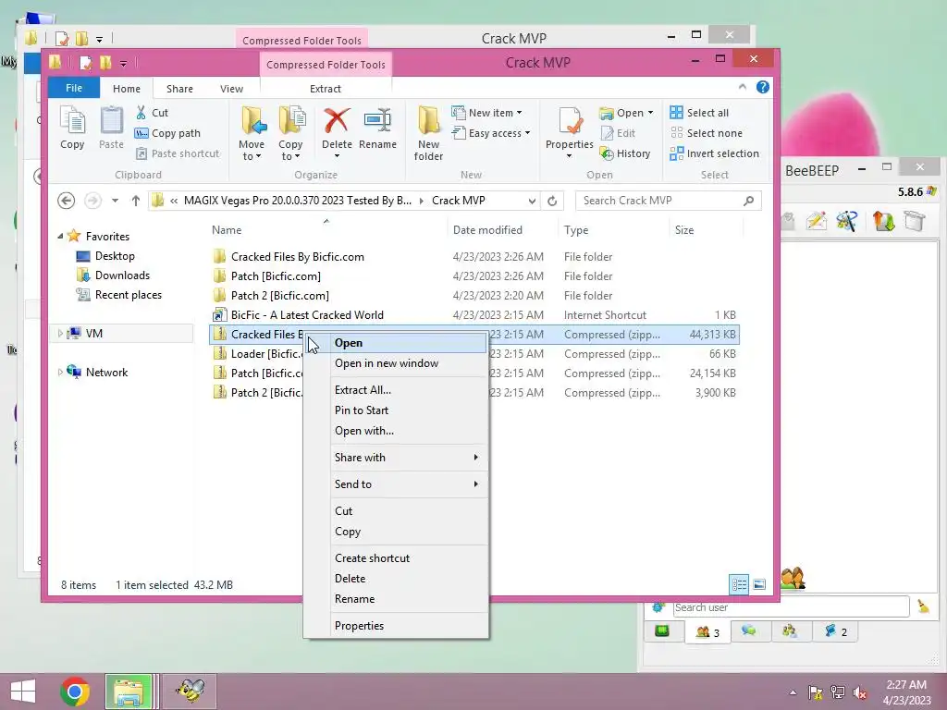This screenshot has height=710, width=947.
Task: Click the BeeBEEP bee taskbar icon
Action: pos(190,692)
